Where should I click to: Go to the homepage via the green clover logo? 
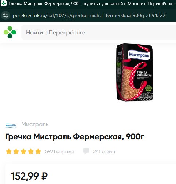tap(10, 32)
